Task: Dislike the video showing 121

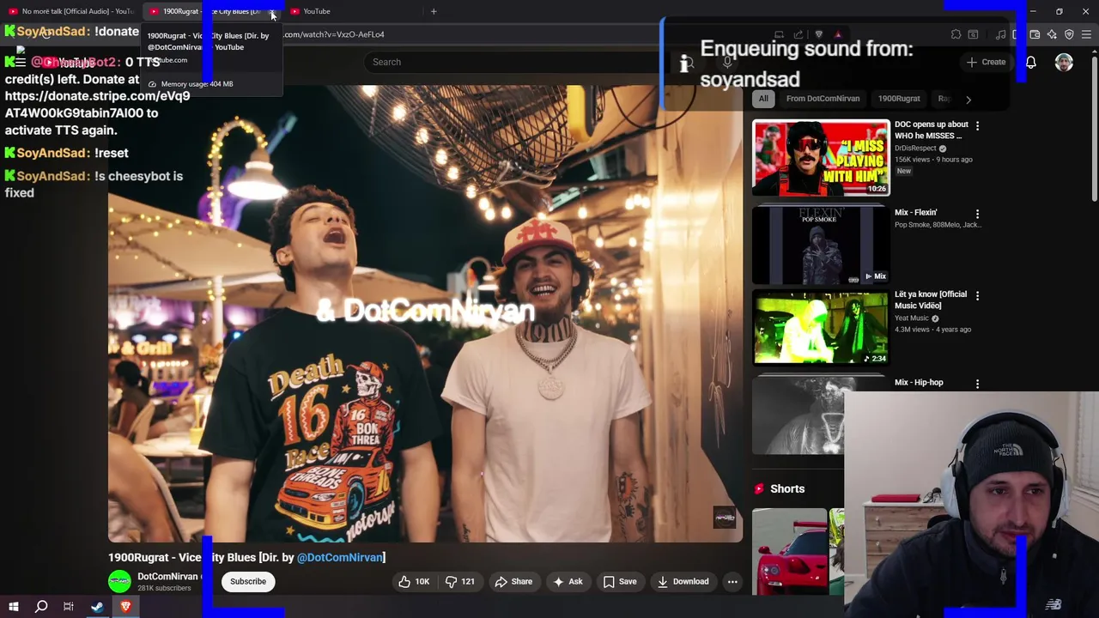Action: pyautogui.click(x=460, y=582)
